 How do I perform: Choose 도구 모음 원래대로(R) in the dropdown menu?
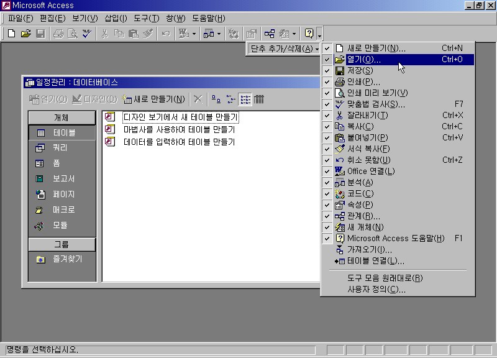pyautogui.click(x=398, y=278)
